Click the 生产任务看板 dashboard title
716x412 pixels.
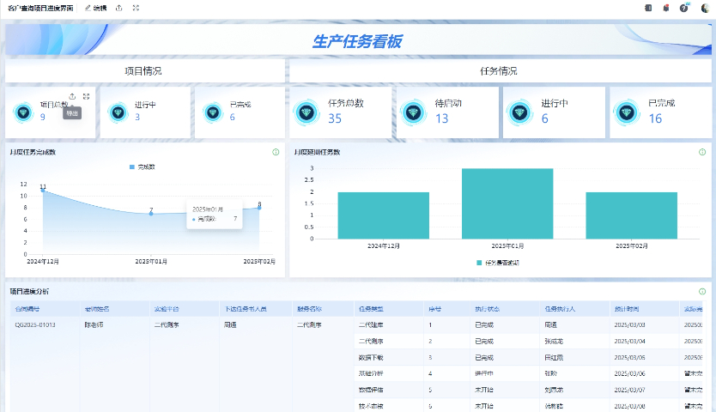(x=357, y=41)
